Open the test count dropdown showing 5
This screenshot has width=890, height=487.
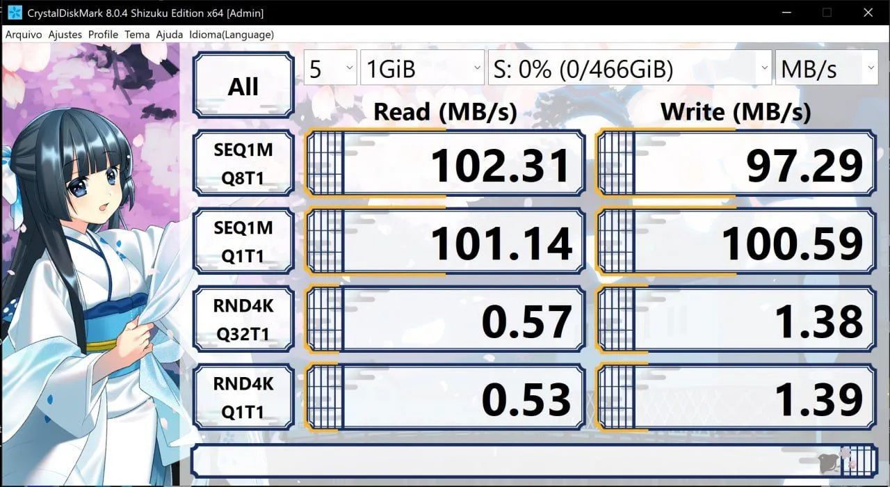(x=330, y=68)
